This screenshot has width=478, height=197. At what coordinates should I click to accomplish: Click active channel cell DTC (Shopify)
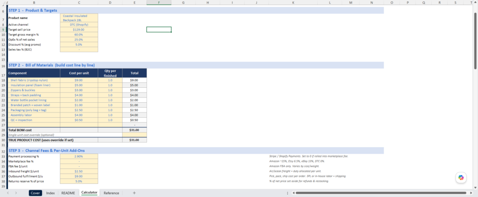click(79, 24)
